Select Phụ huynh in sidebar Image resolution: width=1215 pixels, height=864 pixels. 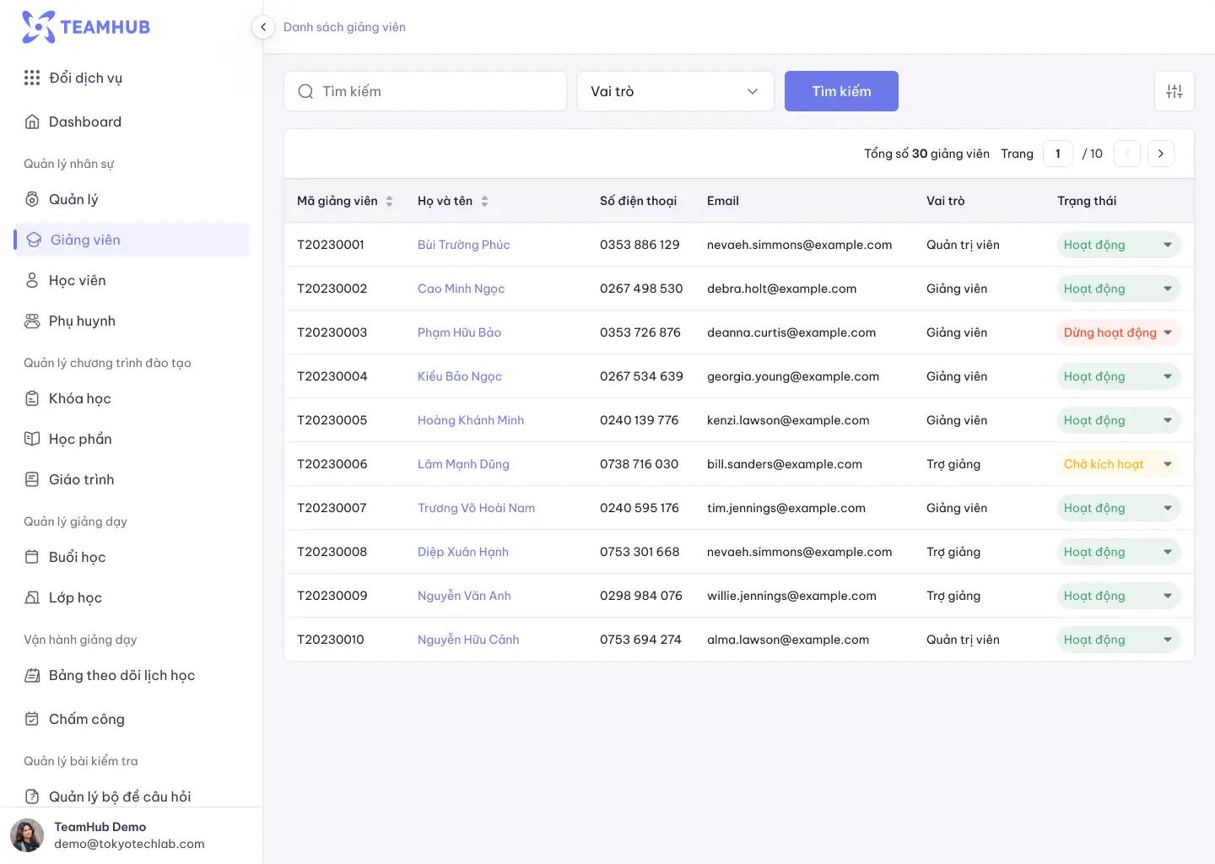(132, 321)
